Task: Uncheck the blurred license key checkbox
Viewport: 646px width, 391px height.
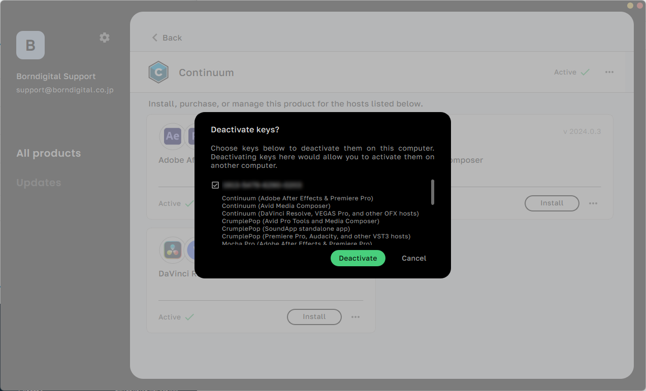Action: [x=215, y=185]
